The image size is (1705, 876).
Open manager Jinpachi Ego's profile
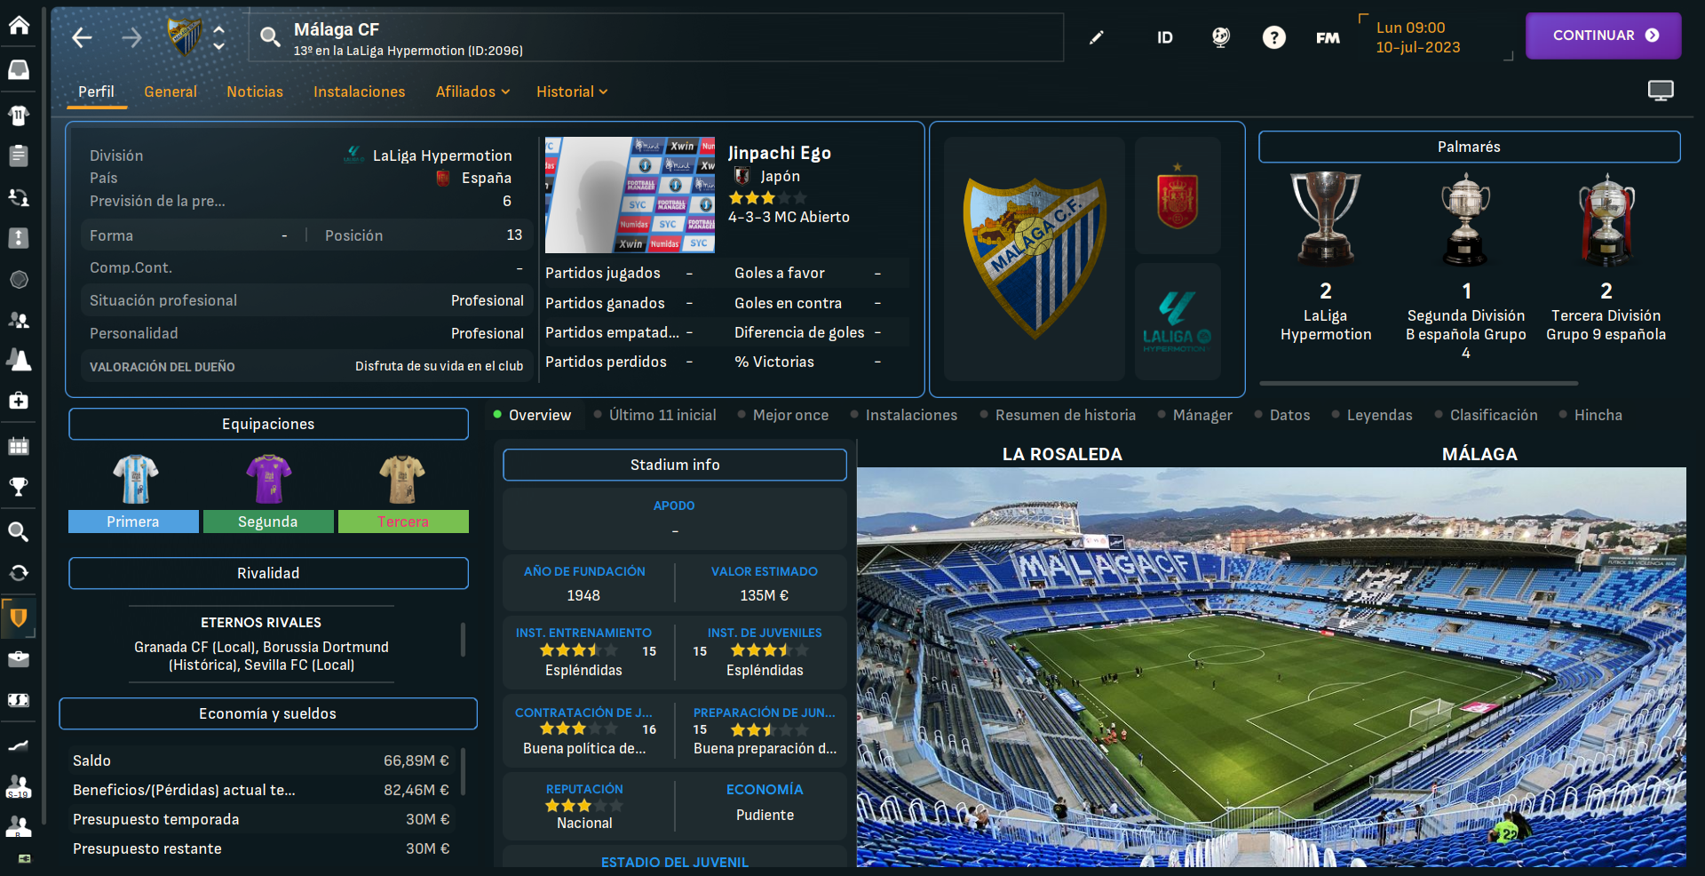pos(779,153)
